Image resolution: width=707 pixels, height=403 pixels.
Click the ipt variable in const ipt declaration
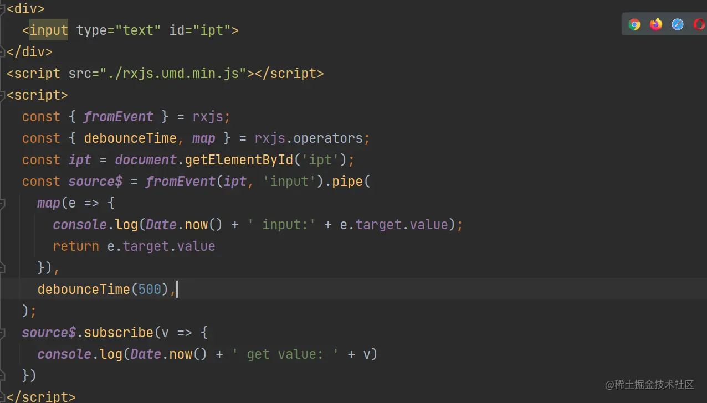pos(80,160)
